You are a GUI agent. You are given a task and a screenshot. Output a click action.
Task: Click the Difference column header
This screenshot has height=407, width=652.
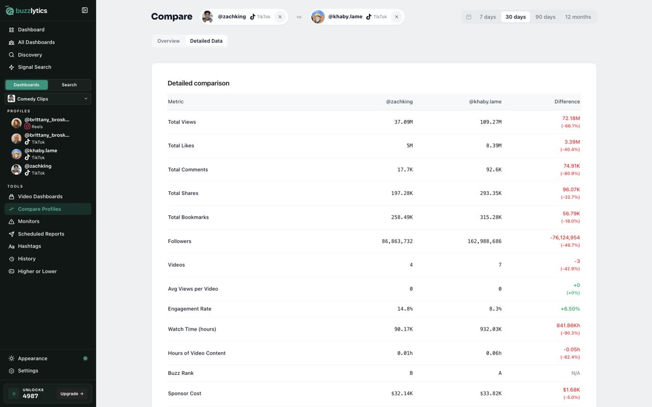pos(567,102)
